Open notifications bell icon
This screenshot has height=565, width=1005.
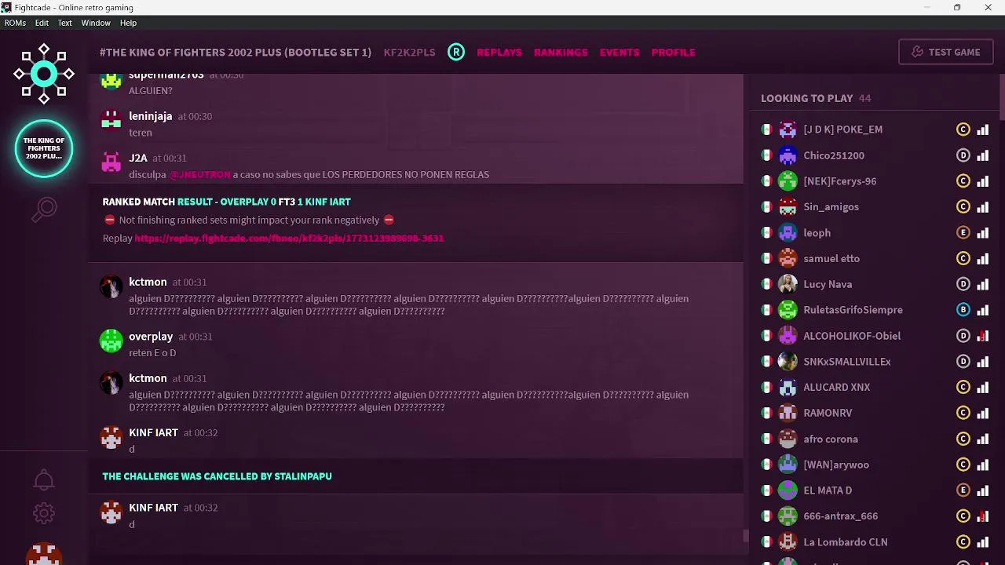pos(44,479)
